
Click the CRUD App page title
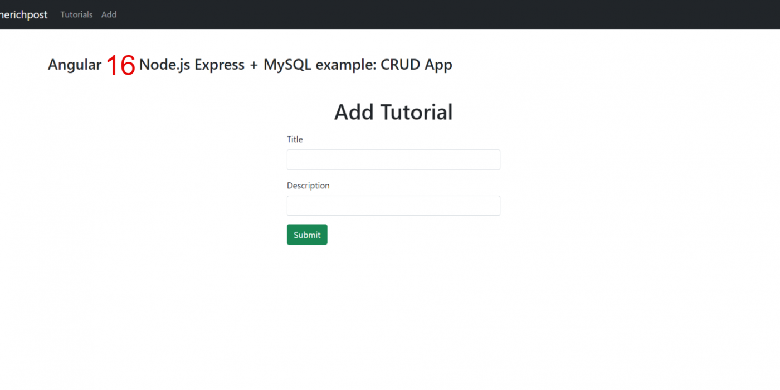[x=250, y=64]
